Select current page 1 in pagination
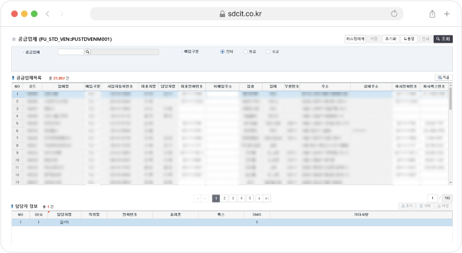The width and height of the screenshot is (462, 253). click(216, 198)
